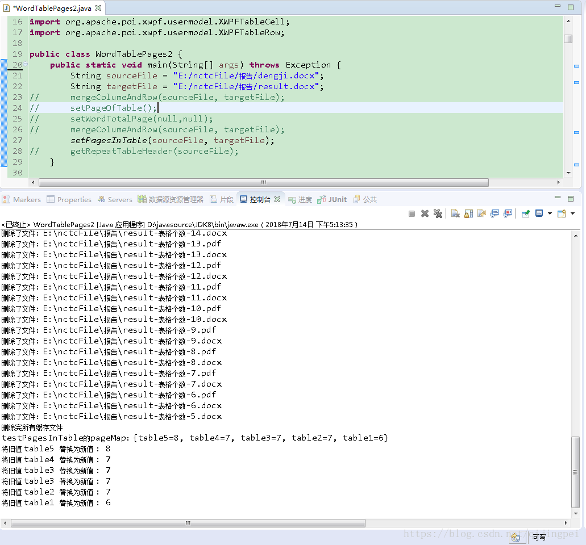This screenshot has height=545, width=586.
Task: Maximize the console panel
Action: tap(571, 198)
